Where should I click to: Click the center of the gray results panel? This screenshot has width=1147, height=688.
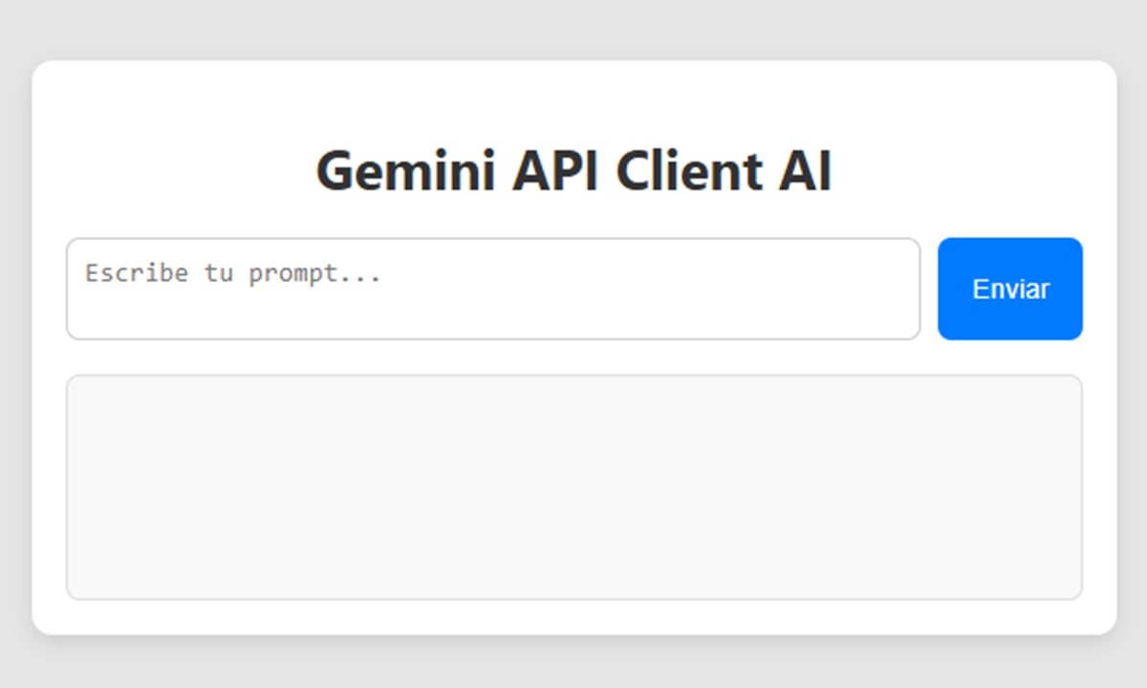click(x=573, y=487)
